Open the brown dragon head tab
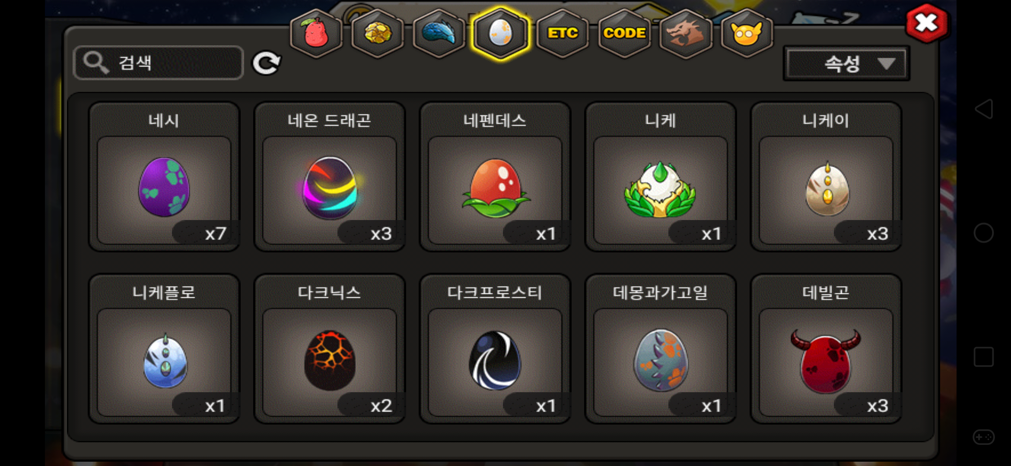 pos(686,33)
